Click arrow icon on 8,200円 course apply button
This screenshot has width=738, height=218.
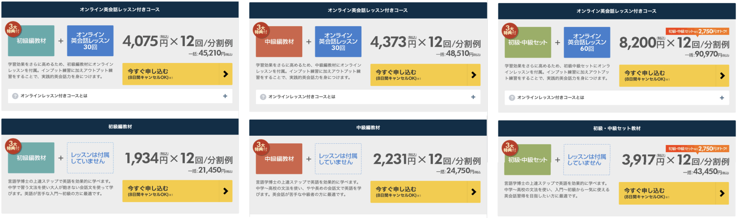pyautogui.click(x=722, y=76)
